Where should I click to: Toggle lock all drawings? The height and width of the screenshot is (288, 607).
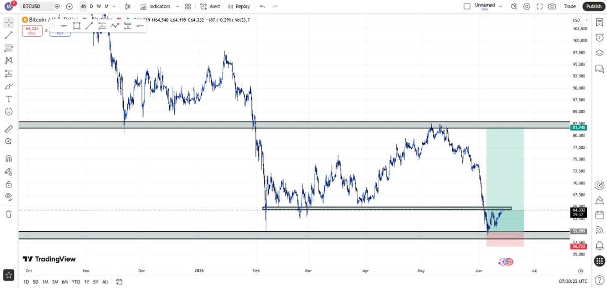(9, 184)
